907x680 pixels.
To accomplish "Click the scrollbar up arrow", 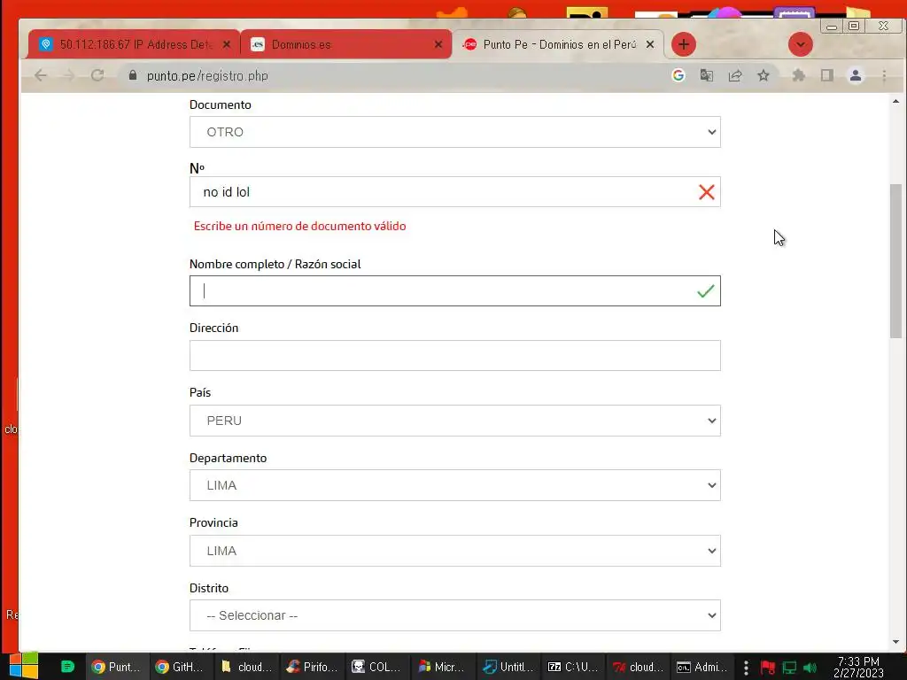I will click(x=895, y=101).
